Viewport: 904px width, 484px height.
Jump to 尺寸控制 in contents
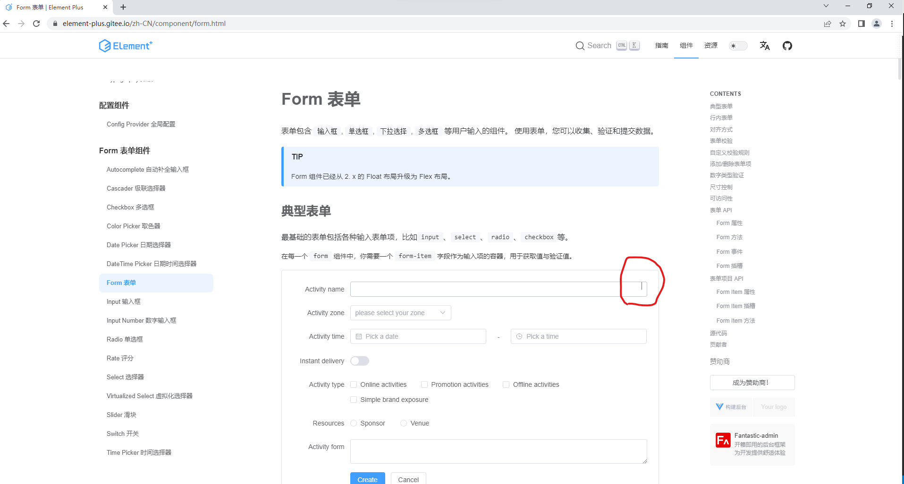click(721, 187)
